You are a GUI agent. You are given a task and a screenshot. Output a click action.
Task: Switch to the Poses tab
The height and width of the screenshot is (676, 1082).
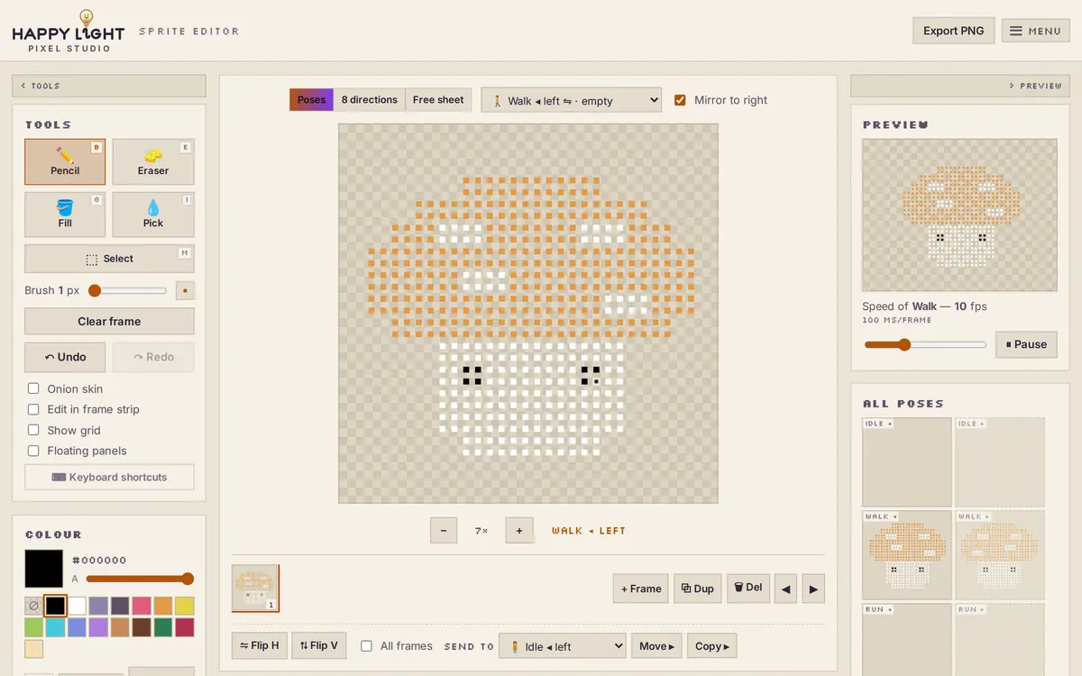click(311, 100)
